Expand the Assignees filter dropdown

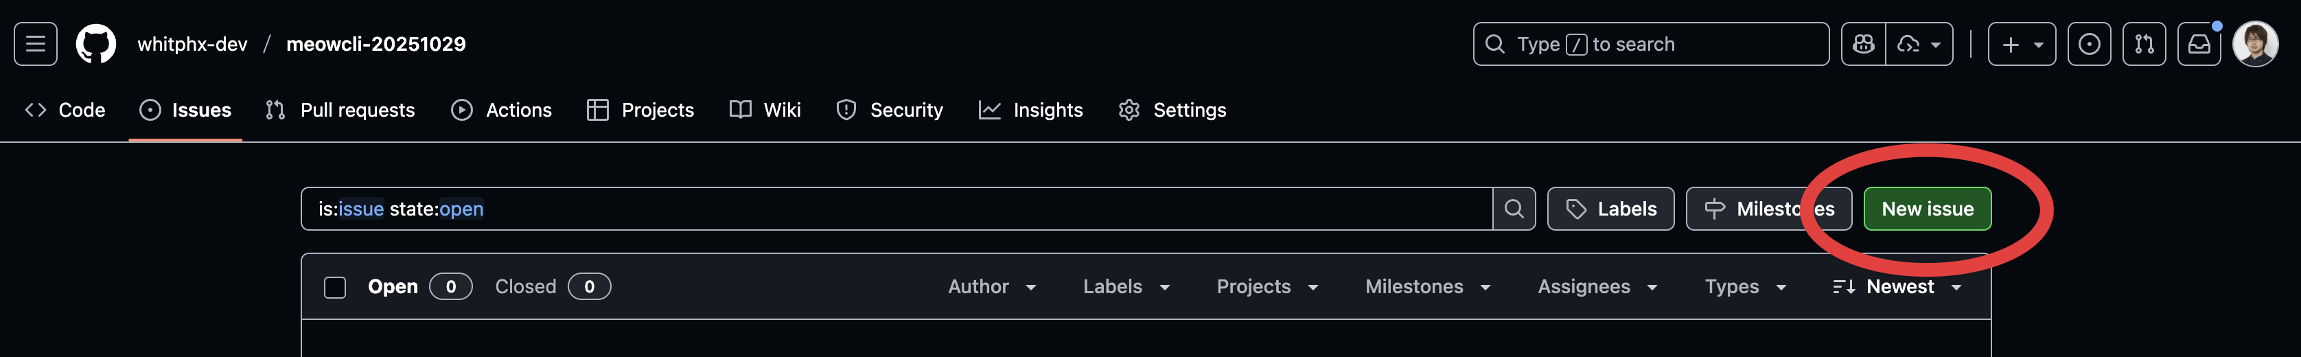pos(1597,286)
